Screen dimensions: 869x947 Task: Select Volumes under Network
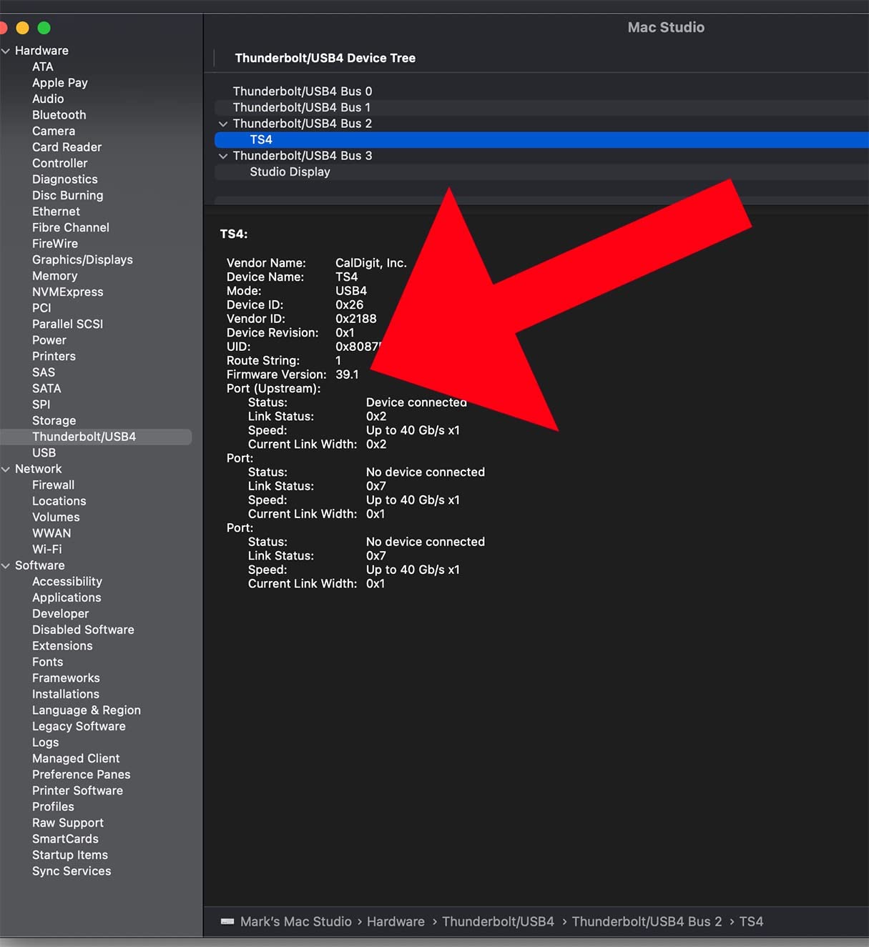[x=56, y=517]
